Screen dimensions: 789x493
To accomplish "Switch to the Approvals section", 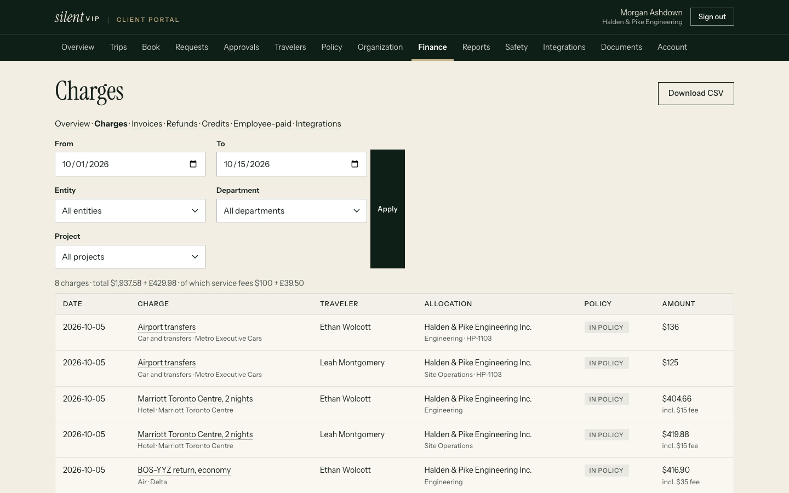I will [x=241, y=47].
